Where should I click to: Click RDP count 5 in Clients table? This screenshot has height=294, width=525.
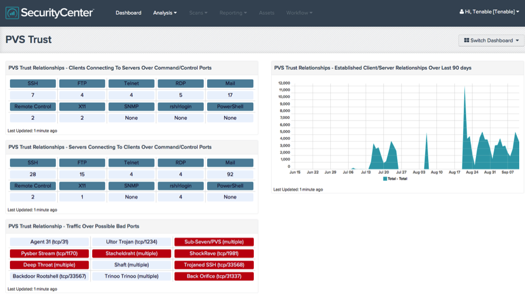point(180,95)
